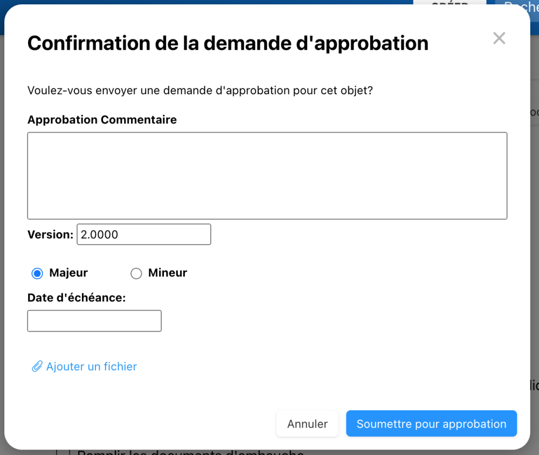Close the approval confirmation dialog with X
Screen dimensions: 539x455
499,38
